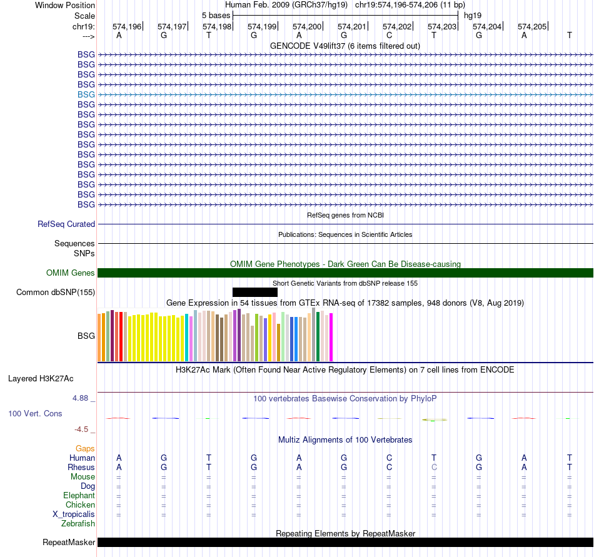
Task: Click the grey mismatched C in Rhesus row
Action: [434, 467]
